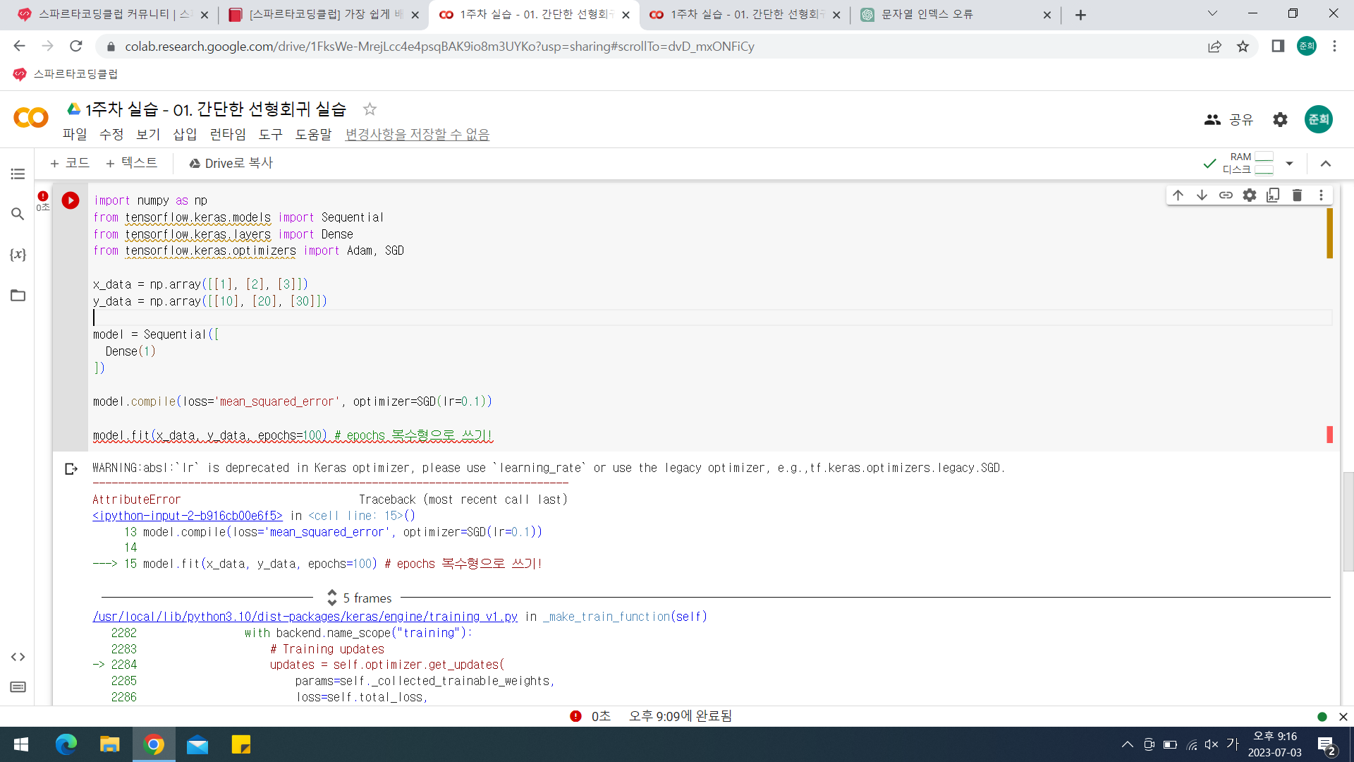
Task: Add a text cell
Action: [131, 163]
